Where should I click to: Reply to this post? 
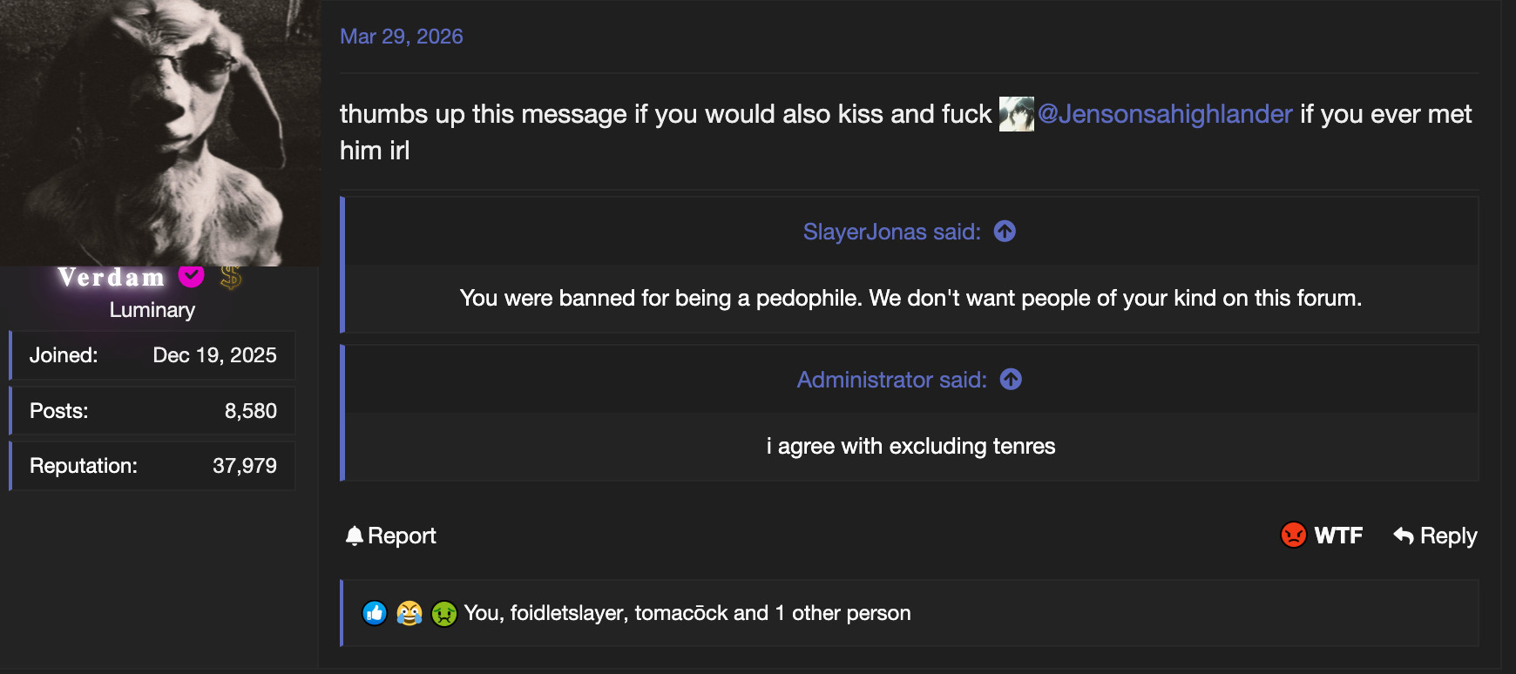(x=1435, y=536)
